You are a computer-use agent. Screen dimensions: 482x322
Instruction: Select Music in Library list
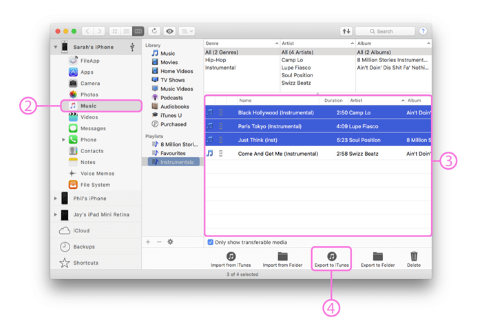coord(164,53)
